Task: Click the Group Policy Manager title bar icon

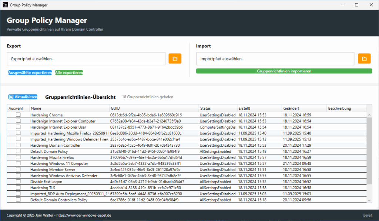Action: point(5,5)
